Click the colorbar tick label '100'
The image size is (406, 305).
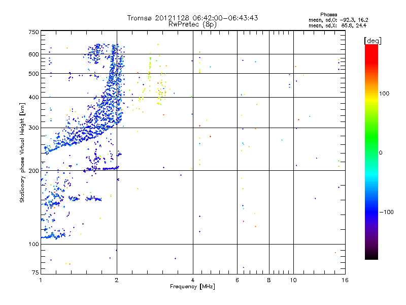click(384, 94)
